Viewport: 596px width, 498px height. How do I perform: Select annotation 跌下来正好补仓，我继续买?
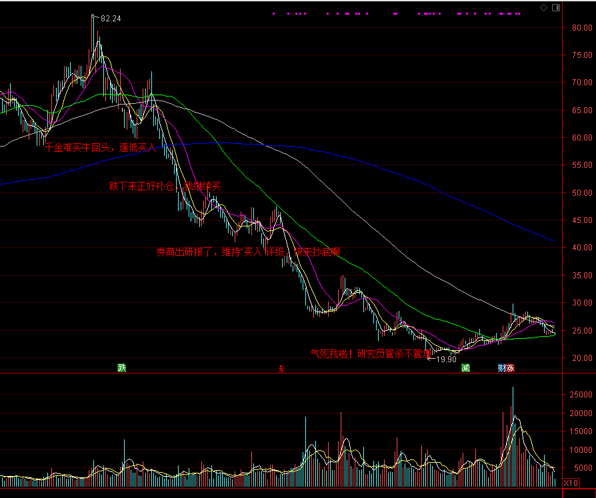165,186
